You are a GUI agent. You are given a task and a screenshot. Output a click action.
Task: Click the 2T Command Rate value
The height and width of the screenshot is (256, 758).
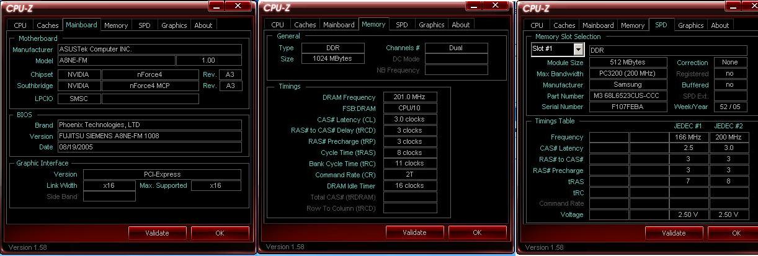point(410,174)
